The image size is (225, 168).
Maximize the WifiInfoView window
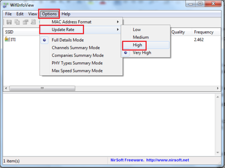point(200,4)
